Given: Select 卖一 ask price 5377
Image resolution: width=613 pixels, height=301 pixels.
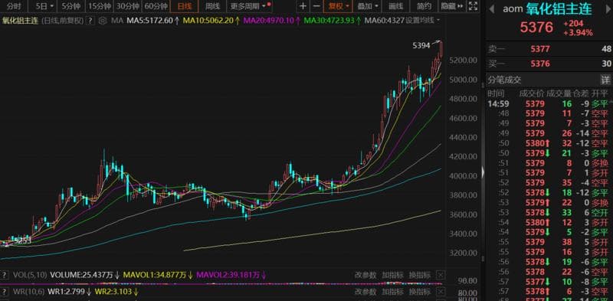Looking at the screenshot, I should (540, 49).
